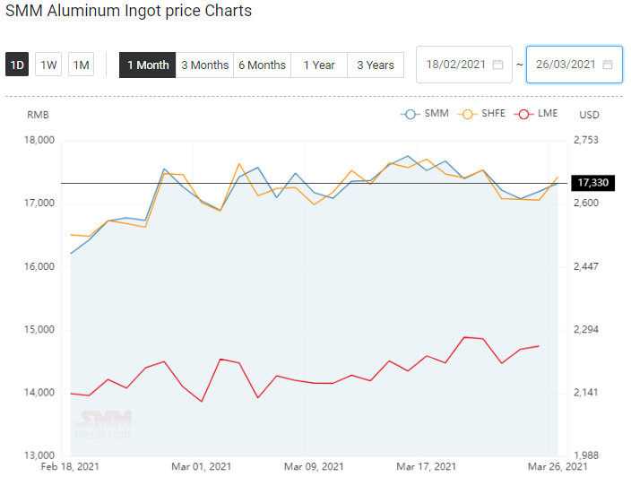Select the 1W interval button

click(x=48, y=65)
